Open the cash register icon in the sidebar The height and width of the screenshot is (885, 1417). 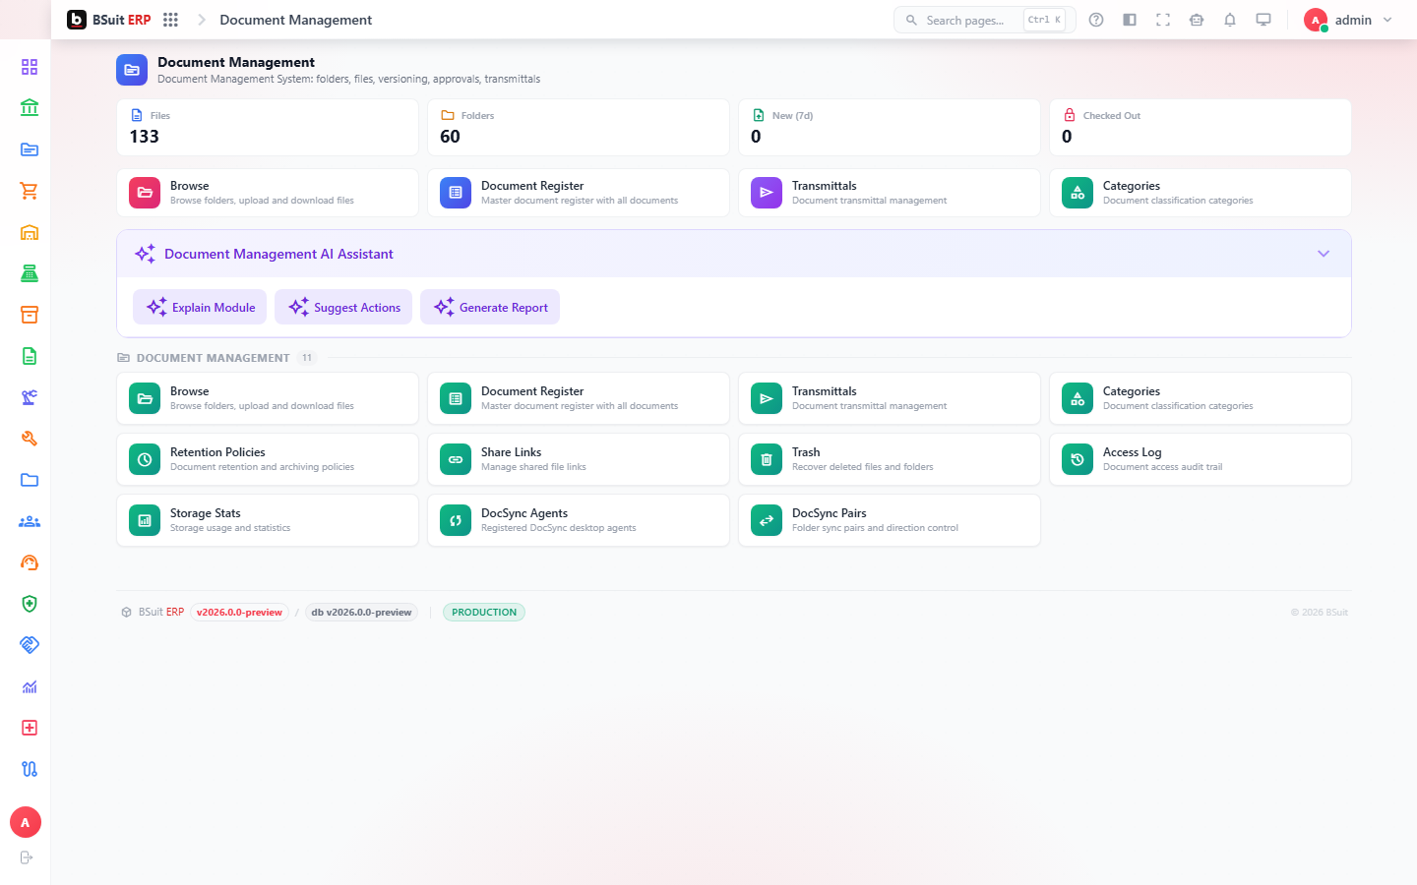30,273
